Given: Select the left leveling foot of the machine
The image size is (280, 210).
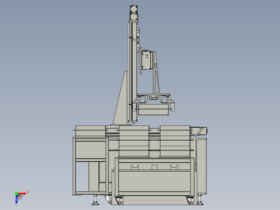Looking at the screenshot, I should coord(95,200).
